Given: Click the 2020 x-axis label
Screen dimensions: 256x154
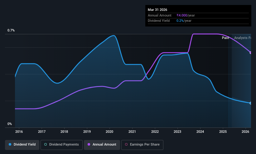Looking at the screenshot, I should tap(109, 132).
